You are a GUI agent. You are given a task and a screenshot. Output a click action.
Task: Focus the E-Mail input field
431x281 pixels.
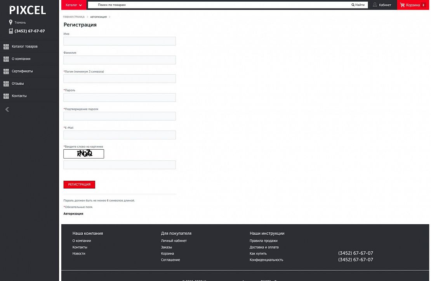[120, 135]
